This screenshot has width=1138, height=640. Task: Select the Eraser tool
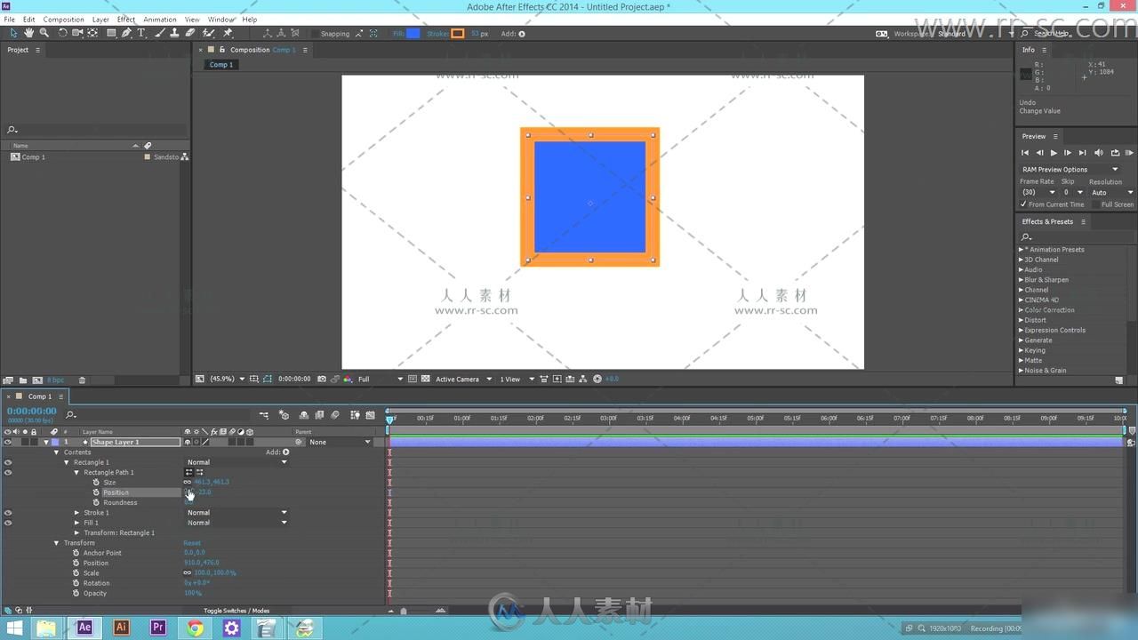tap(189, 33)
